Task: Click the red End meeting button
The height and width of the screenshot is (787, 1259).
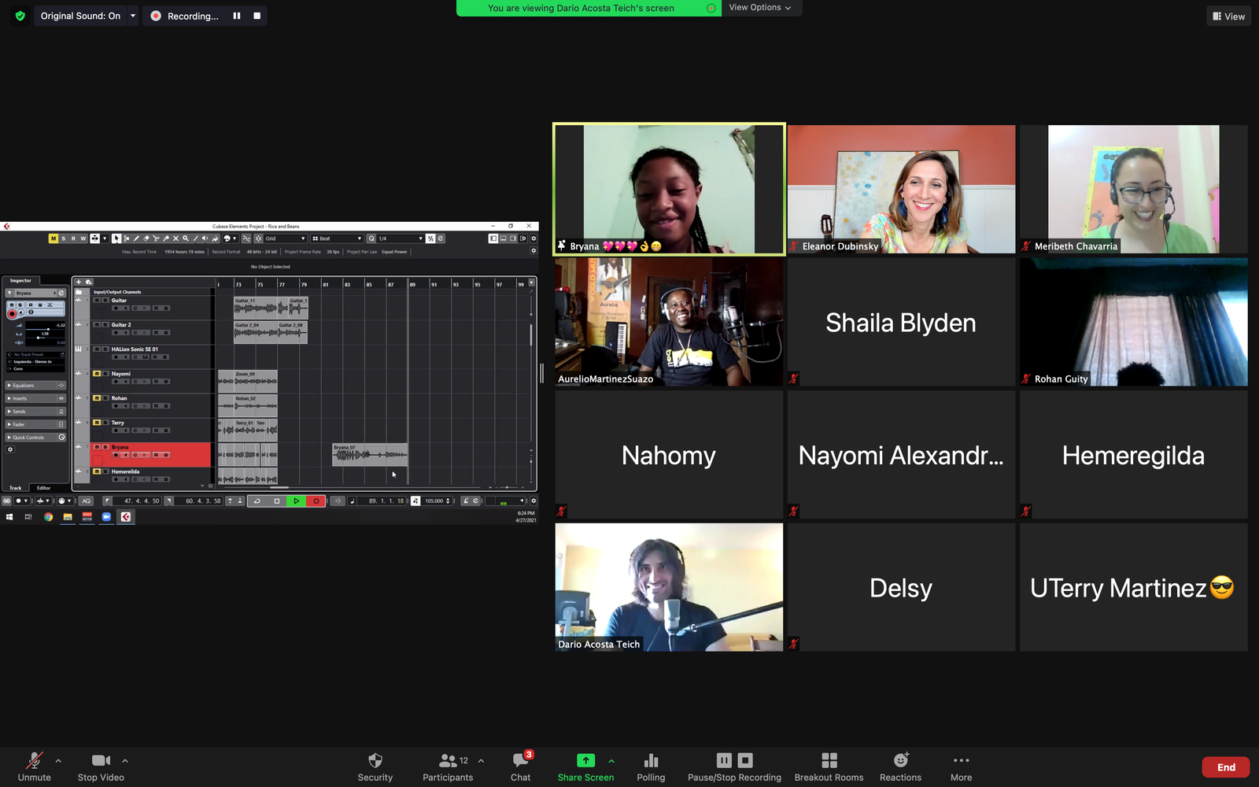Action: tap(1225, 767)
